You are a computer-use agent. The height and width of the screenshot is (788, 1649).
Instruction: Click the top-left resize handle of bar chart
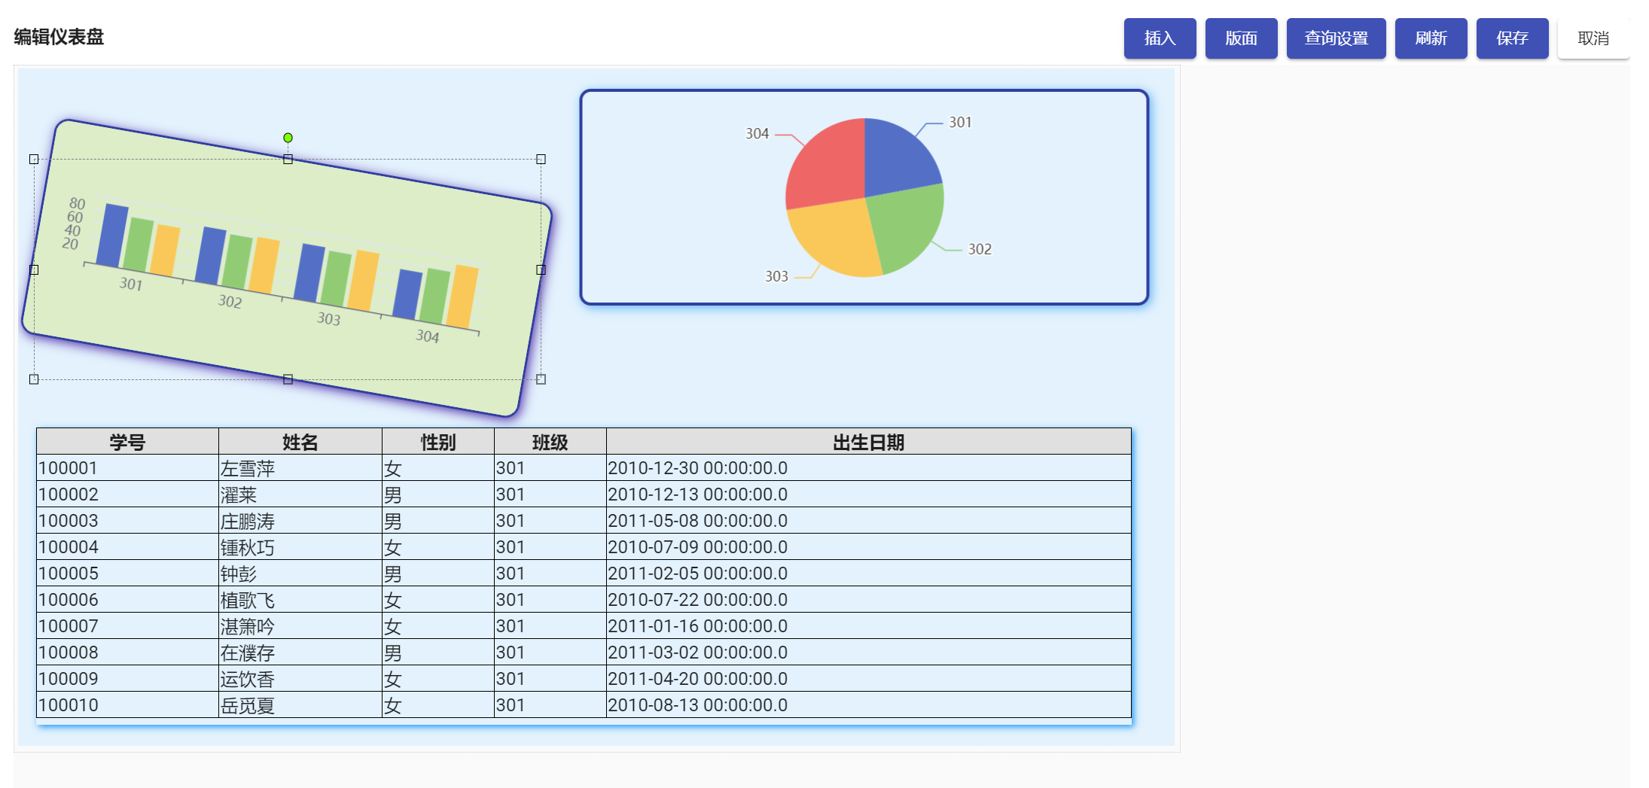34,159
